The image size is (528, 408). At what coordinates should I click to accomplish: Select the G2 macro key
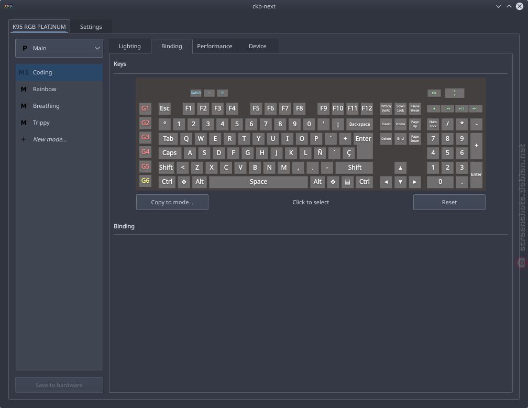tap(145, 123)
